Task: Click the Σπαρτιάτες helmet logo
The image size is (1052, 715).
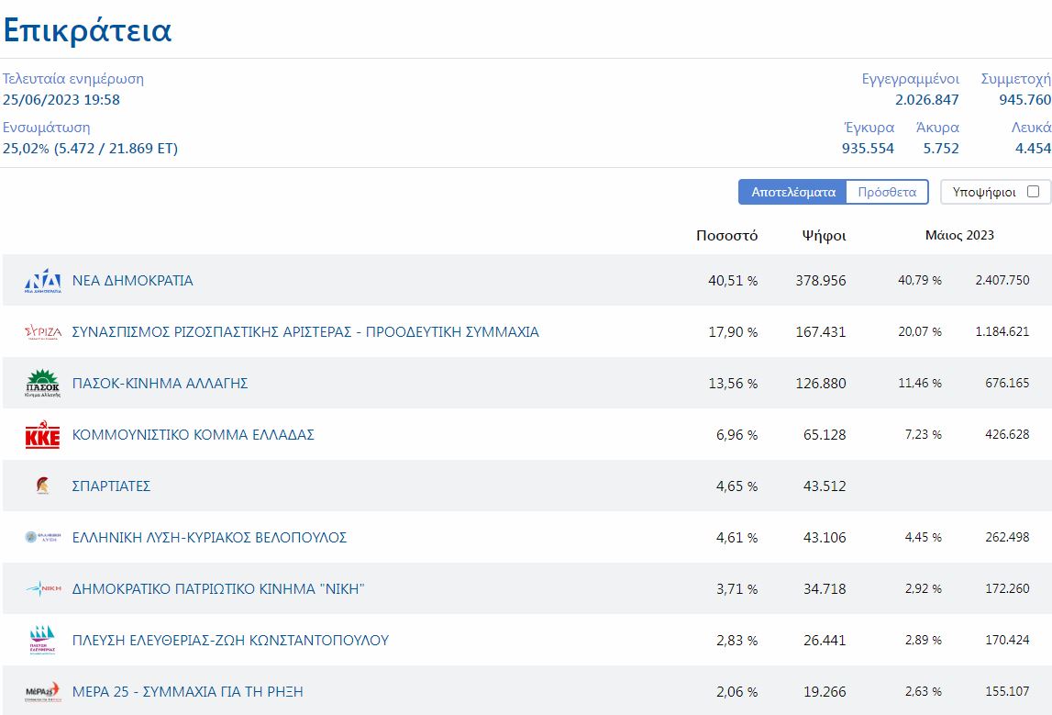Action: pos(43,486)
